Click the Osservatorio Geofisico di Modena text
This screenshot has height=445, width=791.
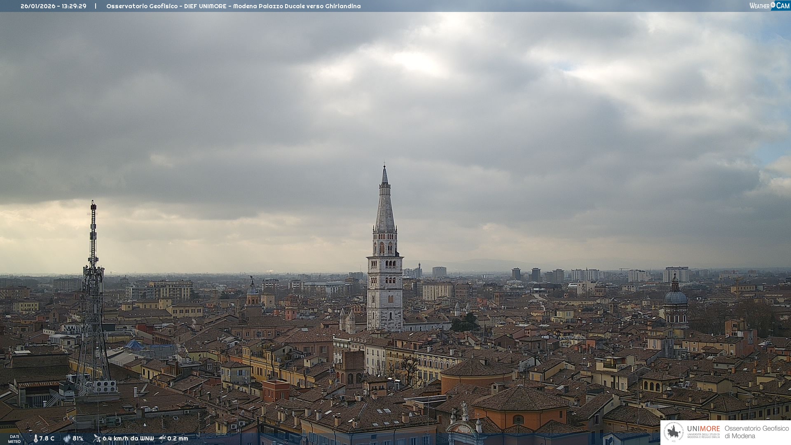(x=756, y=432)
